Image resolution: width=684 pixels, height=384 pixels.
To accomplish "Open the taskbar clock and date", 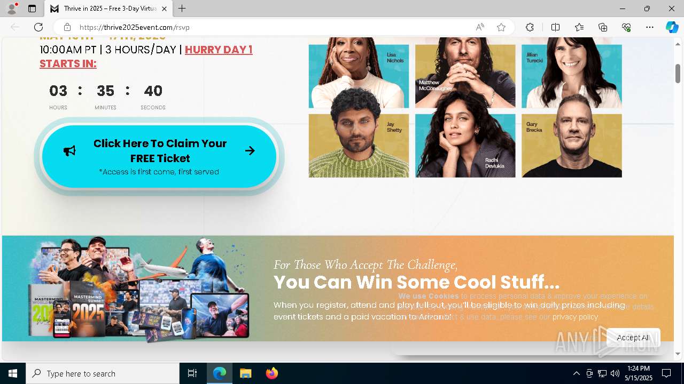I will coord(639,373).
